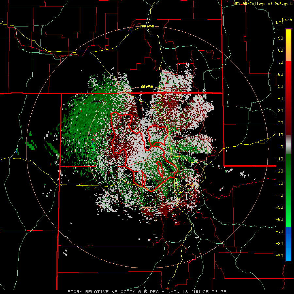Select the 0 value on velocity scale
This screenshot has height=294, width=294.
pos(282,147)
